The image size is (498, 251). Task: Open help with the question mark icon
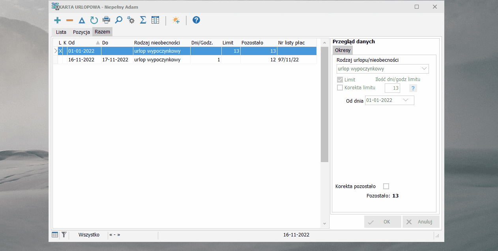pos(196,20)
